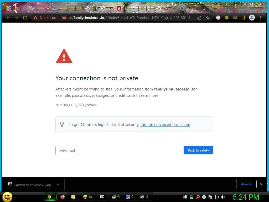The height and width of the screenshot is (202, 269).
Task: Open Firefox from the taskbar
Action: tap(63, 197)
